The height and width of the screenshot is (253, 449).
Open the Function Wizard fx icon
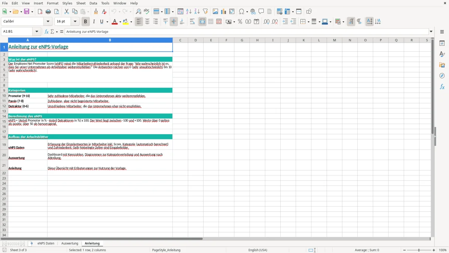[x=47, y=32]
